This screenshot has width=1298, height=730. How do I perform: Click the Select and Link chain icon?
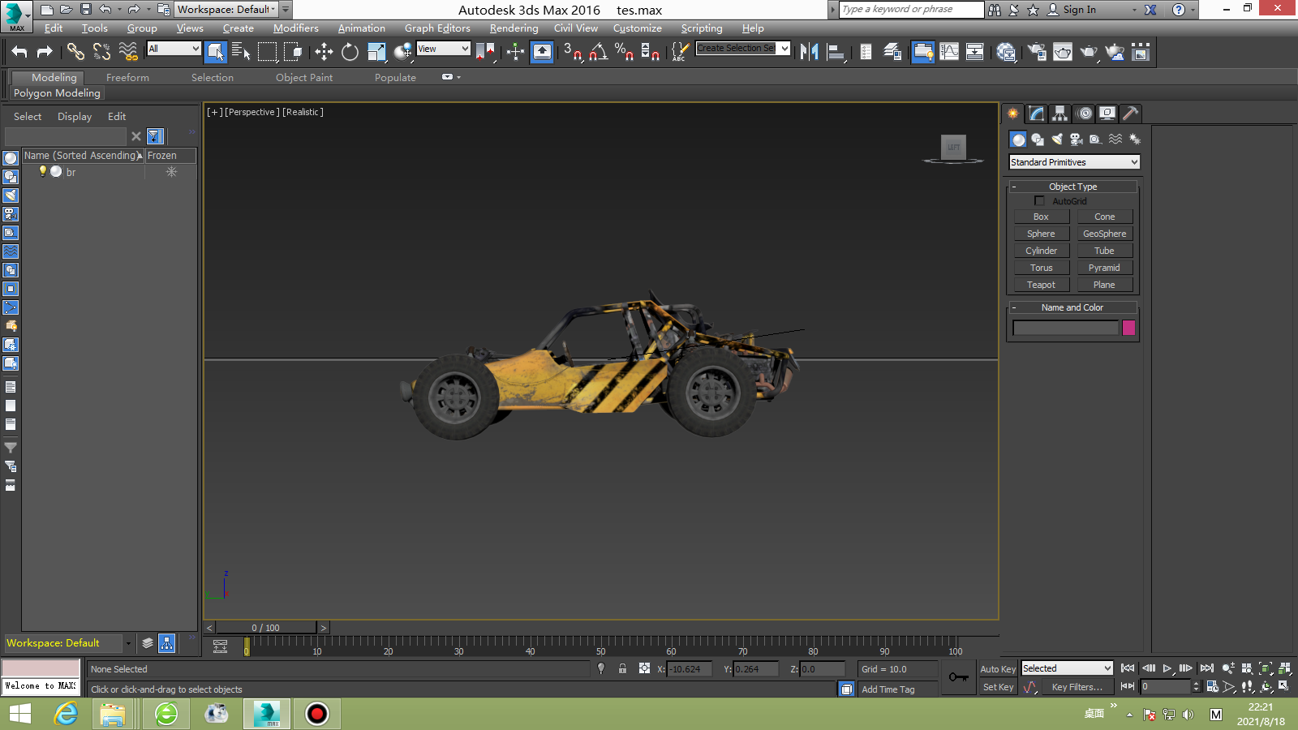click(75, 52)
